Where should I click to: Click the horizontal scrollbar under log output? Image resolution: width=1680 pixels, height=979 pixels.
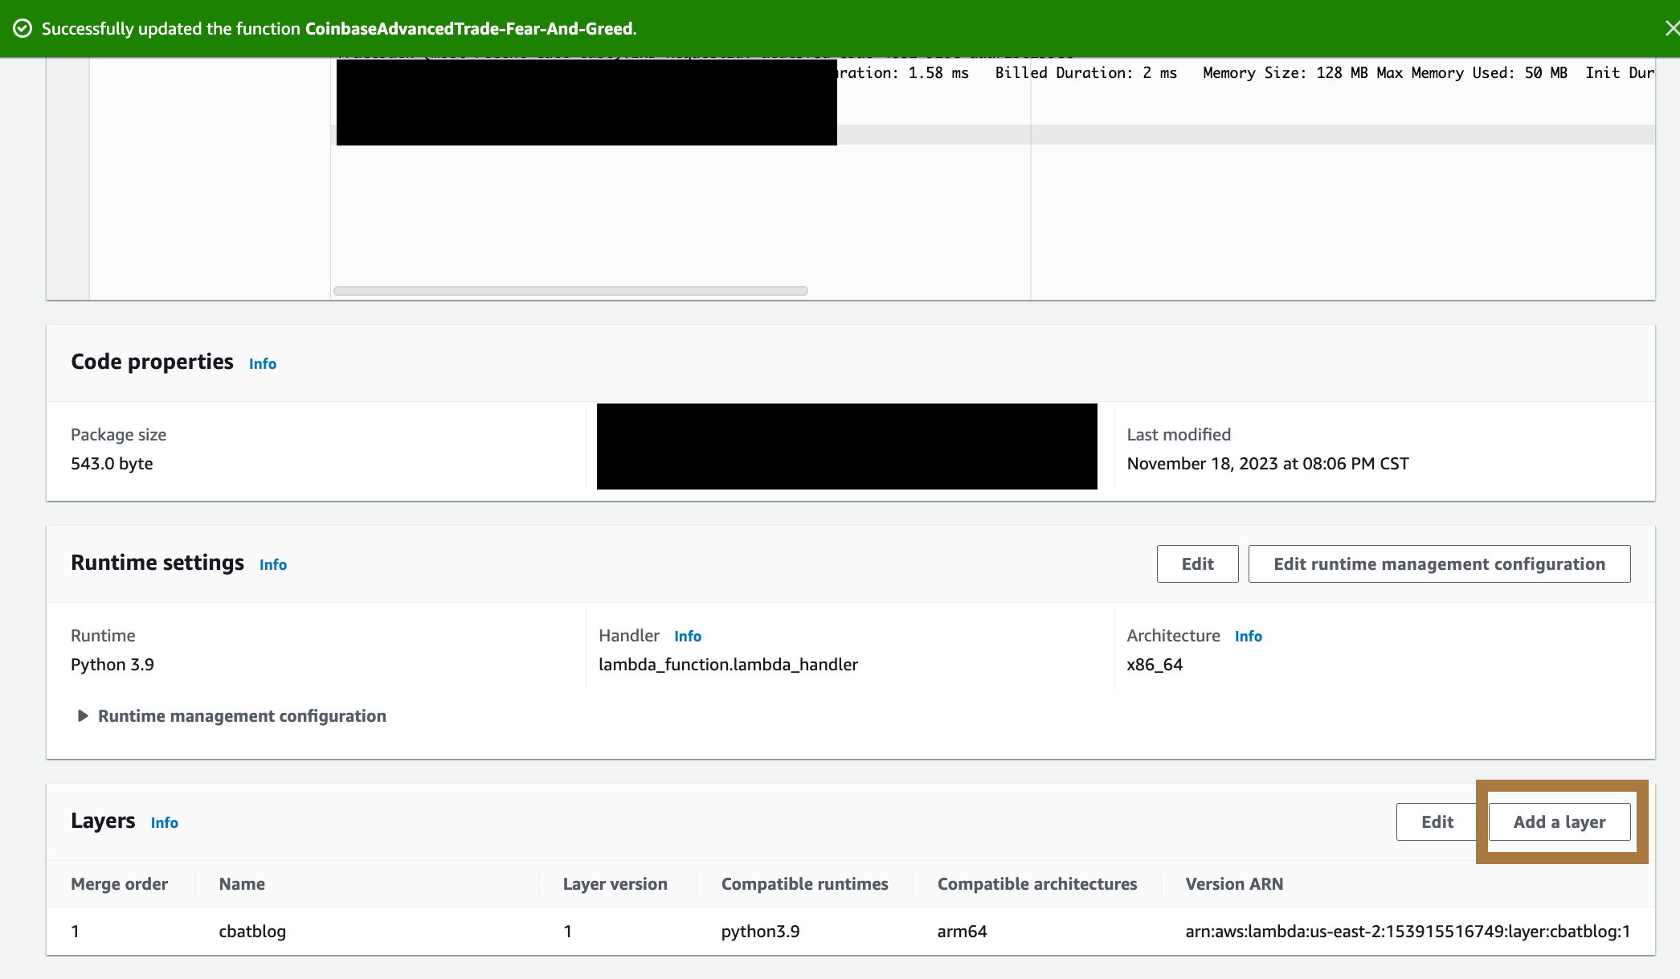coord(570,291)
